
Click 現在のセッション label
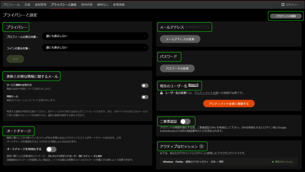pyautogui.click(x=284, y=162)
